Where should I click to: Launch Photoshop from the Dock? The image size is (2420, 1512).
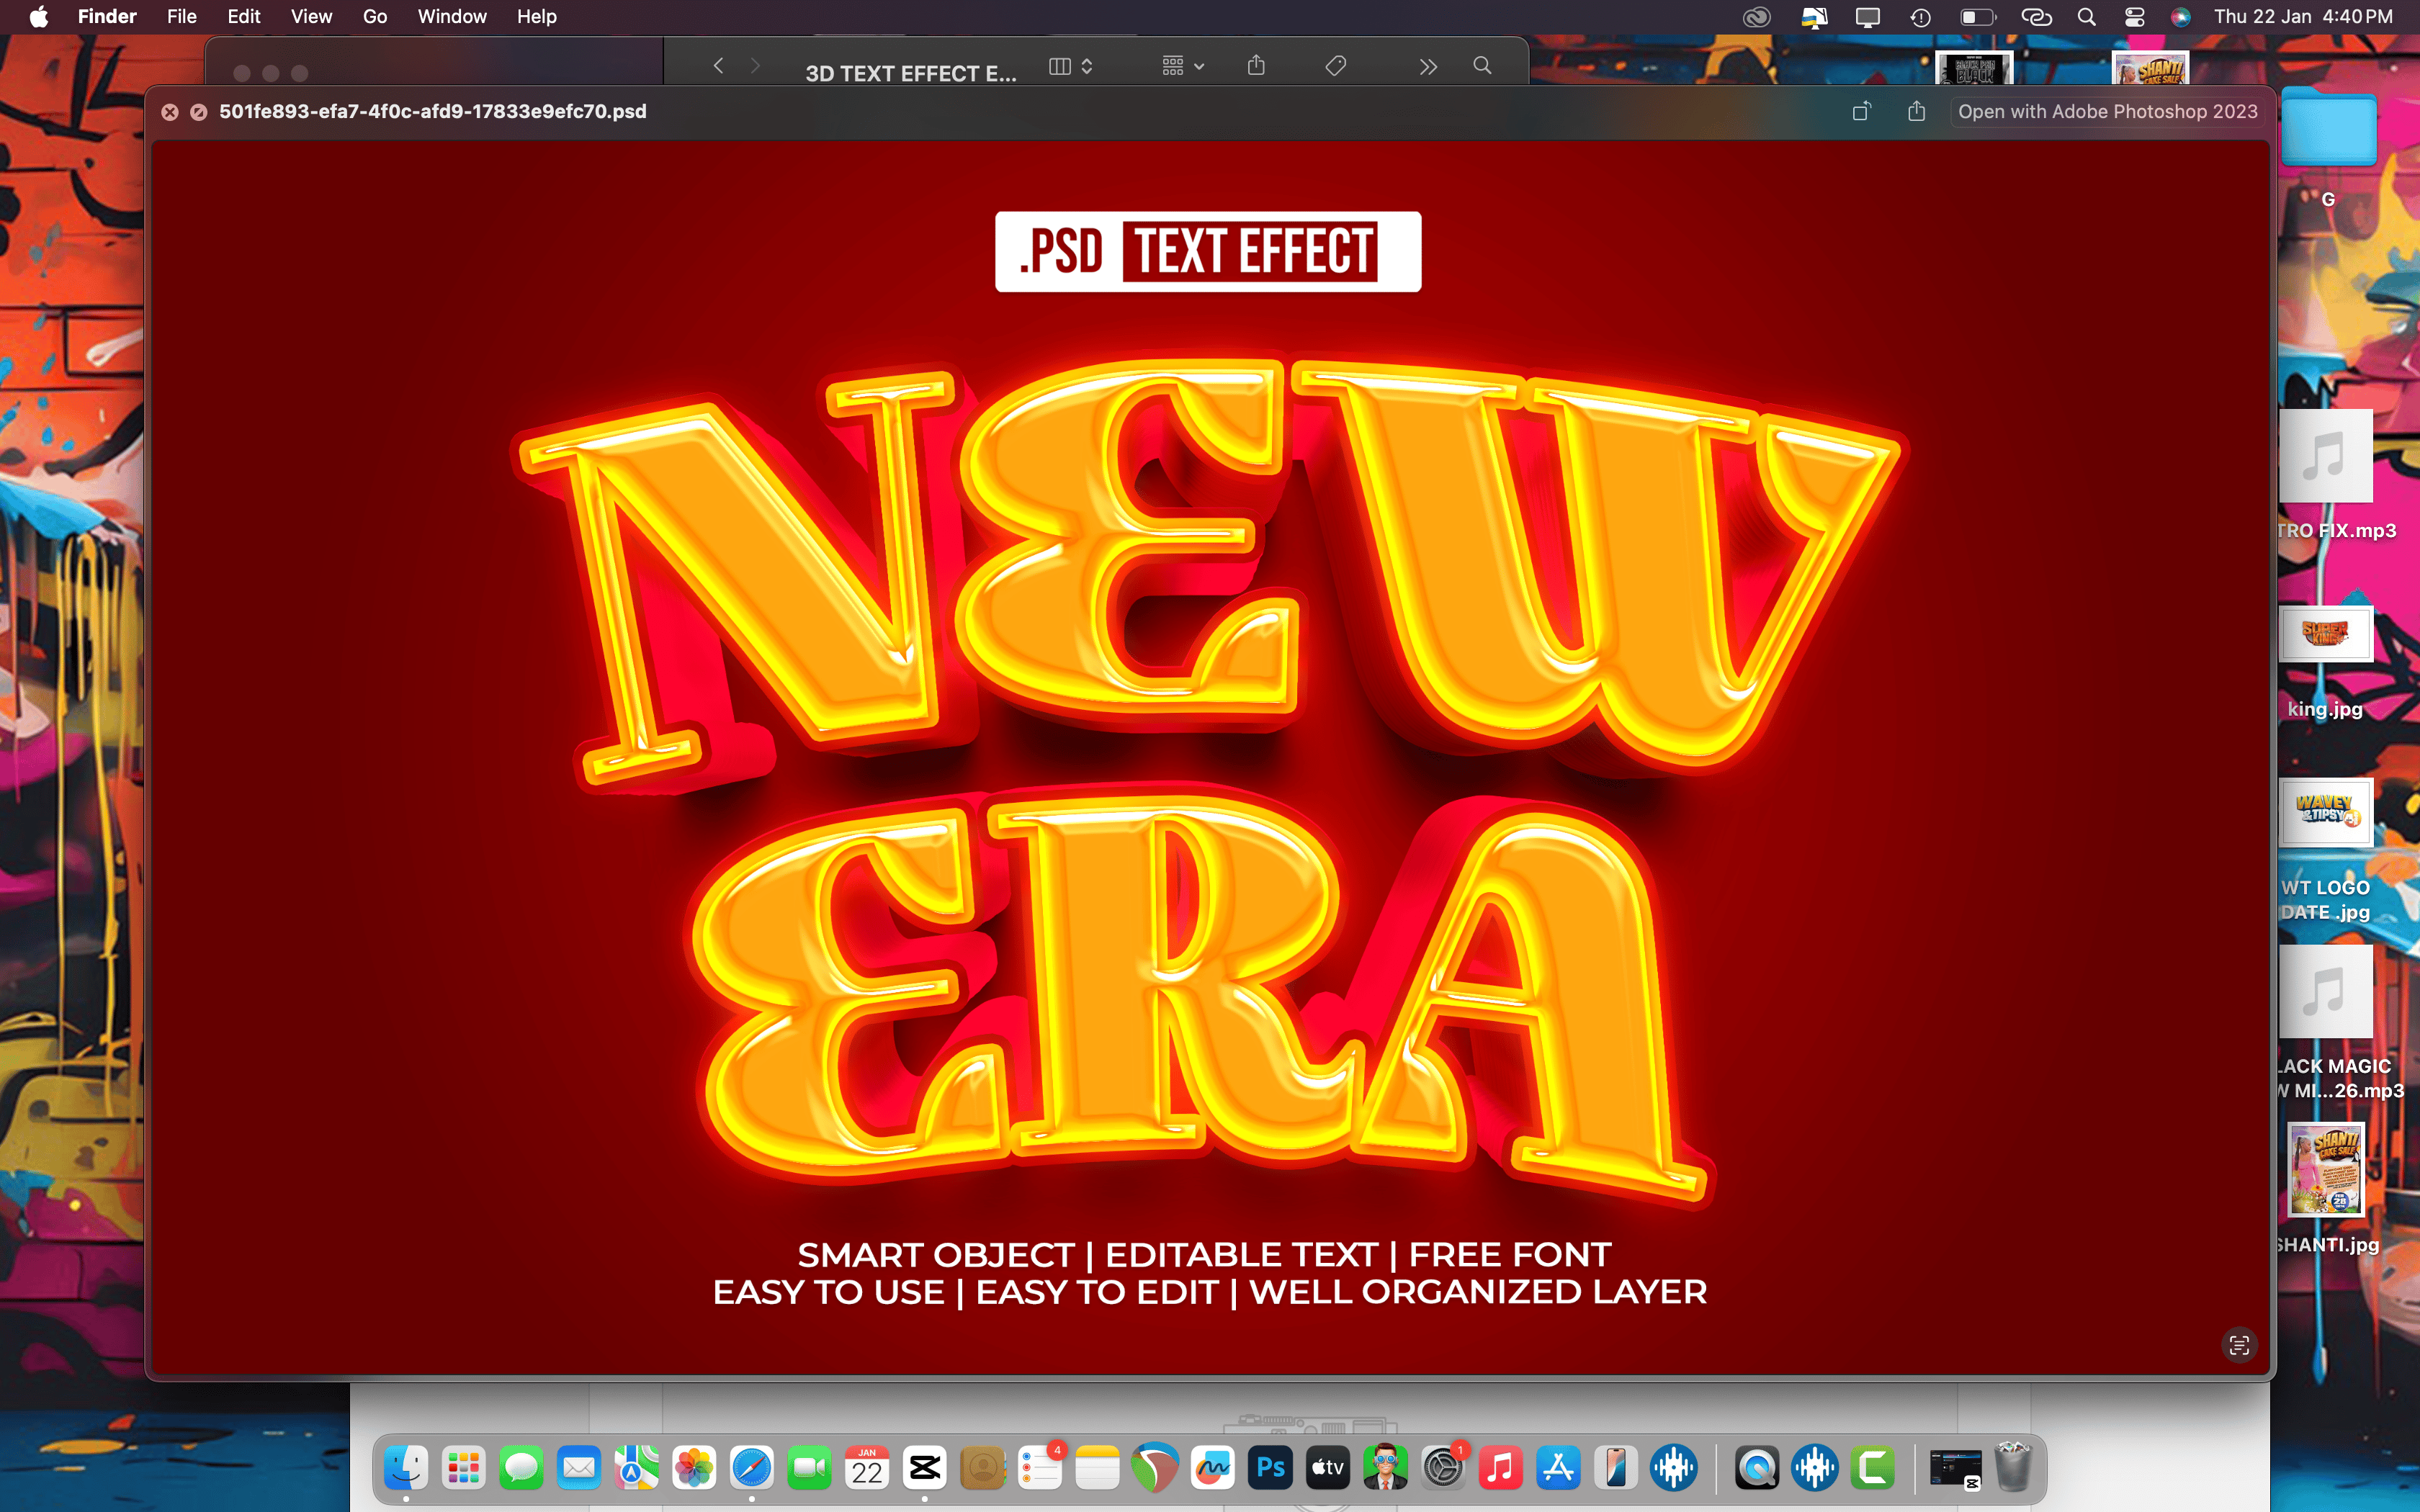coord(1270,1467)
